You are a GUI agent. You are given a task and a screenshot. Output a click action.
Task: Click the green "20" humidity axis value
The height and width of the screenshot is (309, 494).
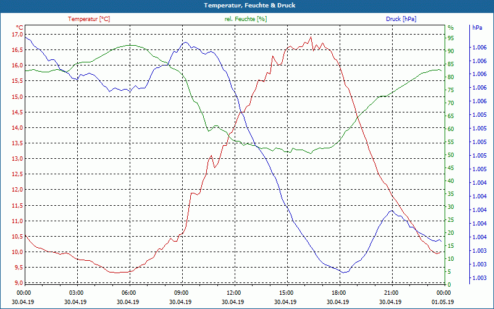click(451, 233)
